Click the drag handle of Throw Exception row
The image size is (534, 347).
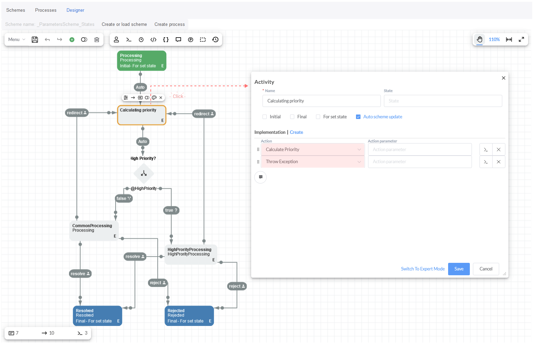tap(258, 162)
